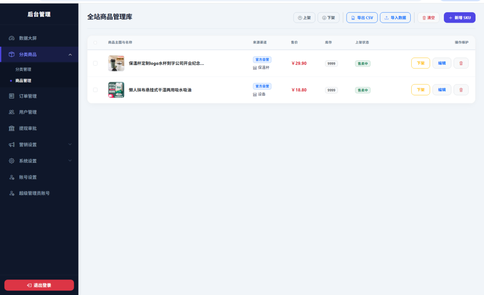The height and width of the screenshot is (295, 484).
Task: Click the 数据大屏 dashboard icon
Action: (x=11, y=38)
